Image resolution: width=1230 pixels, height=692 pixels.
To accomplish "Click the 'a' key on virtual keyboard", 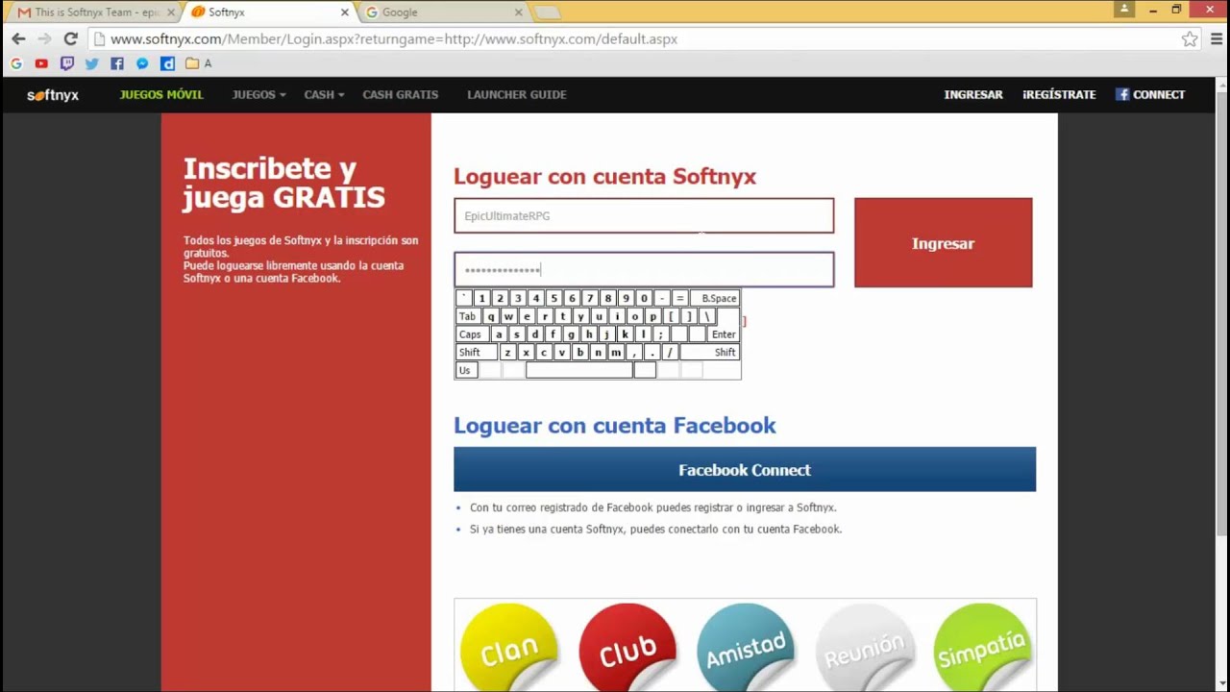I will coord(498,334).
